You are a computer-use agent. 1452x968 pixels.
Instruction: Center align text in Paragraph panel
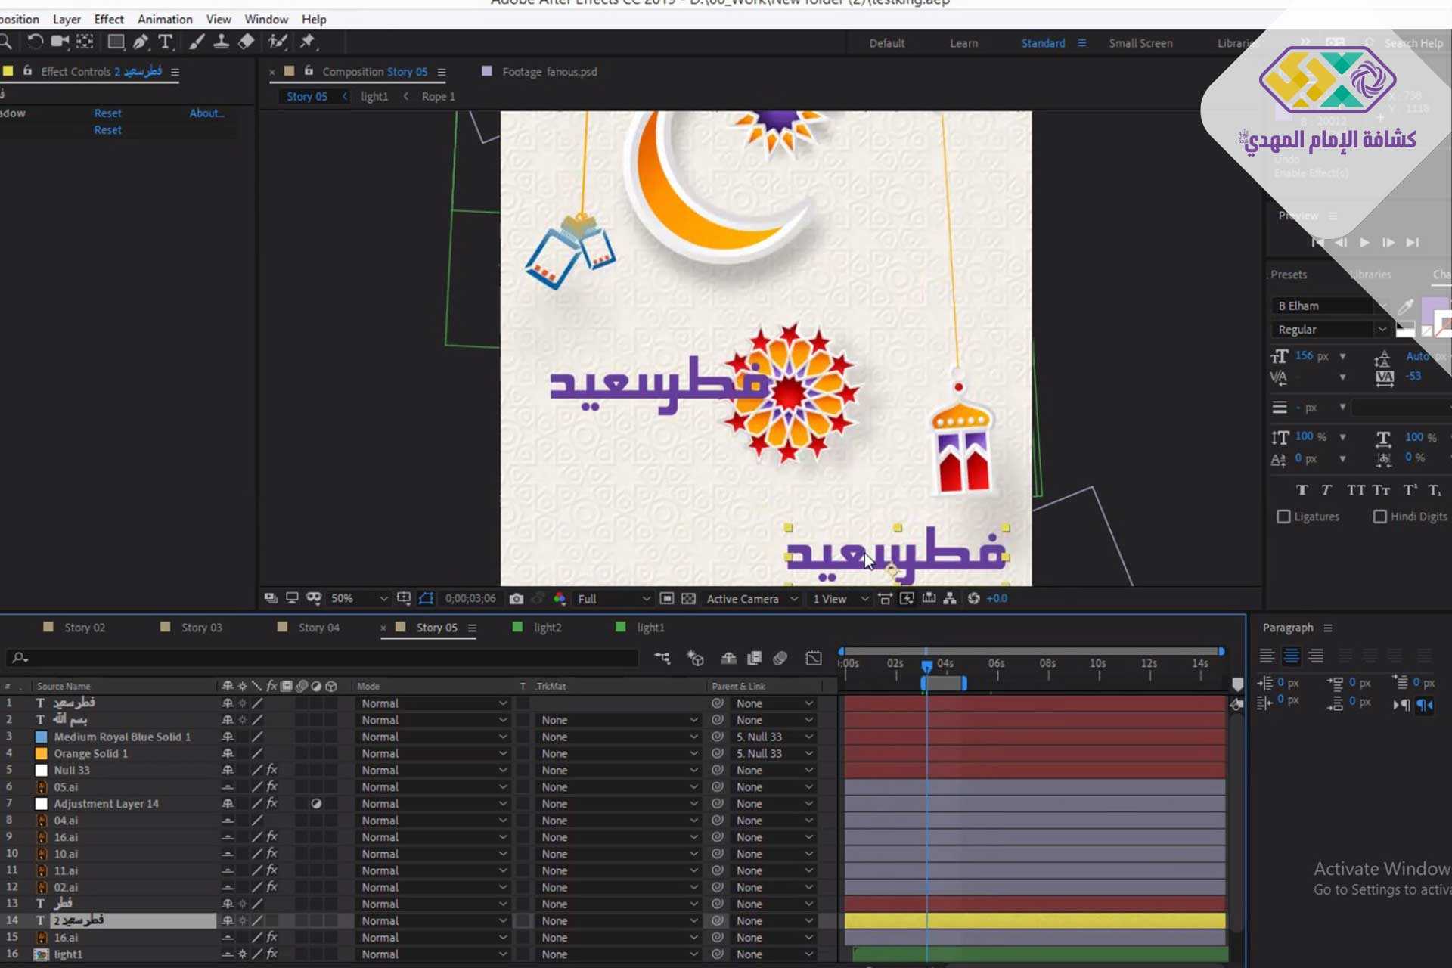[1291, 656]
